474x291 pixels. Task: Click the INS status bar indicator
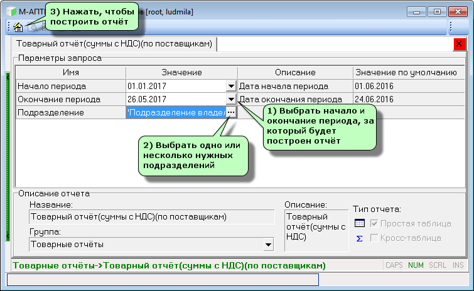pos(458,265)
